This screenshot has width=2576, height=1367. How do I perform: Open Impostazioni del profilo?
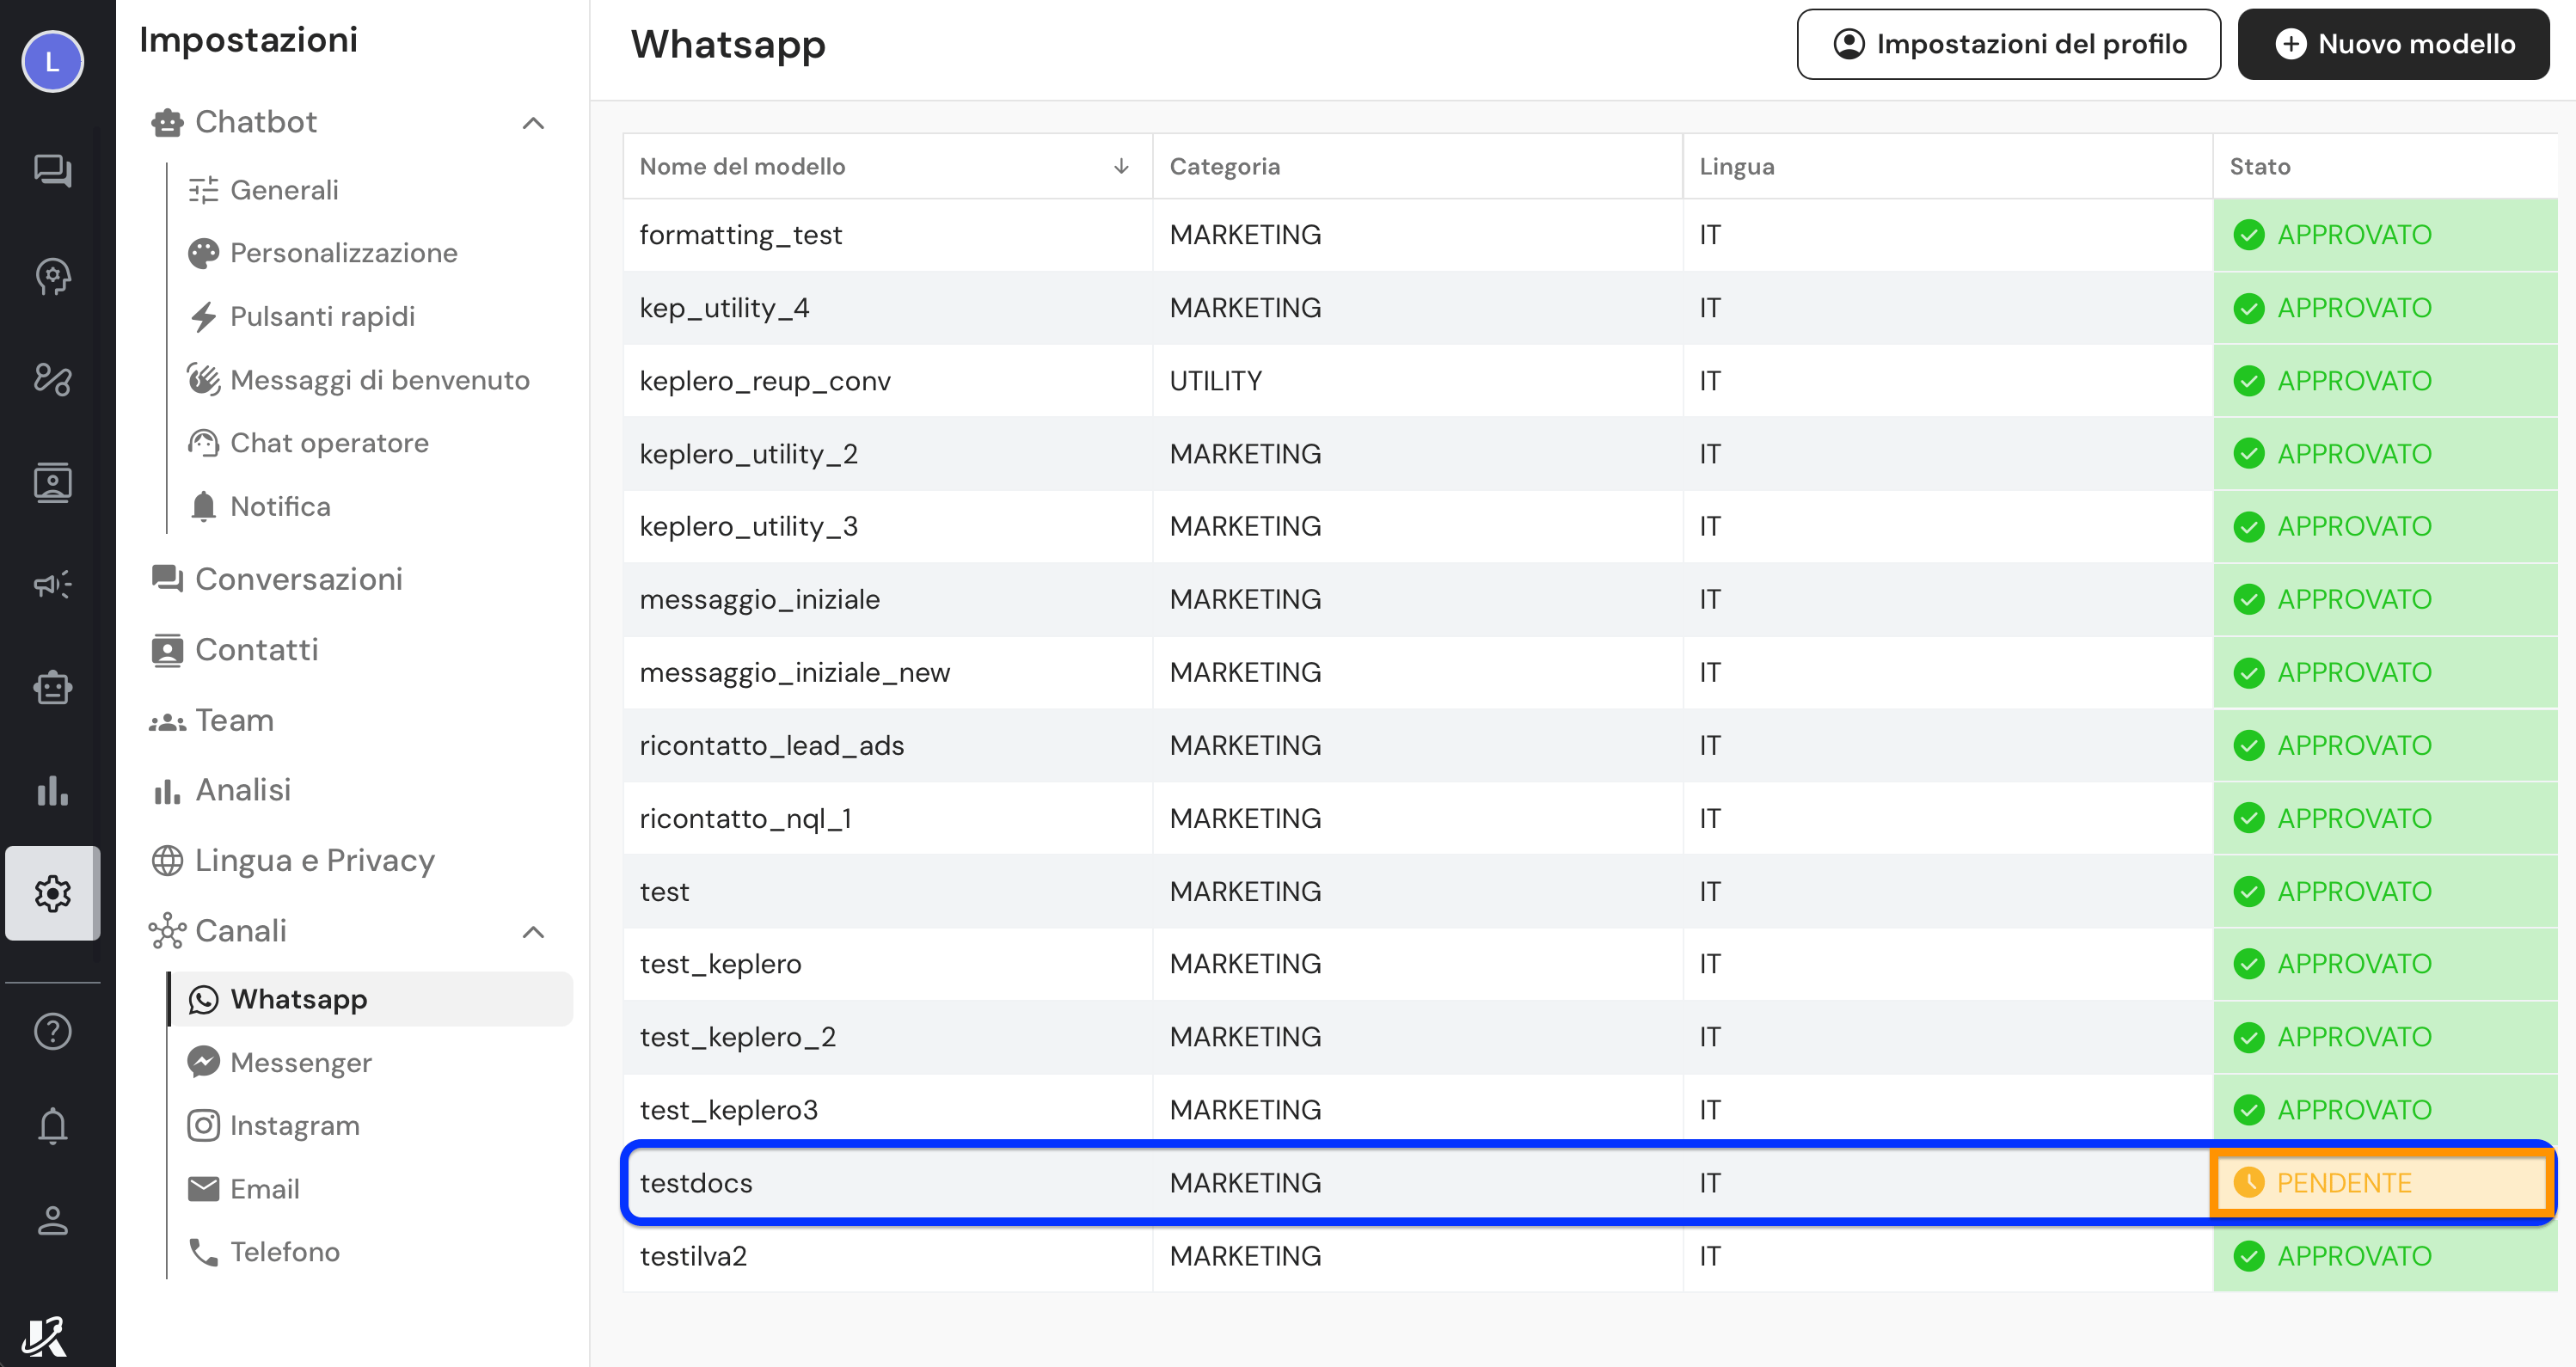(x=2008, y=44)
